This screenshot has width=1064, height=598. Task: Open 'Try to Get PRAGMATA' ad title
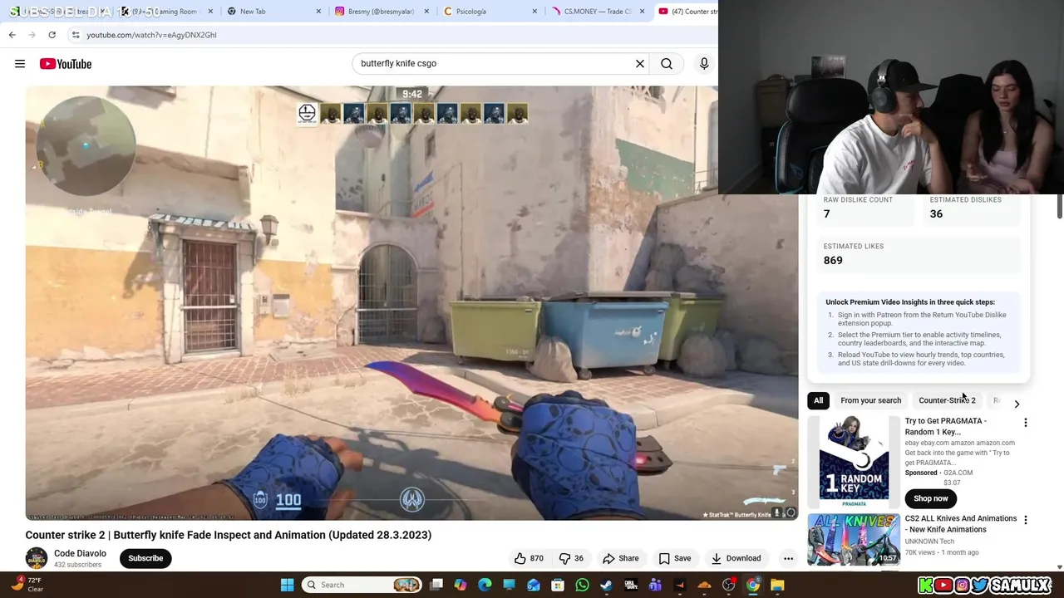(946, 426)
